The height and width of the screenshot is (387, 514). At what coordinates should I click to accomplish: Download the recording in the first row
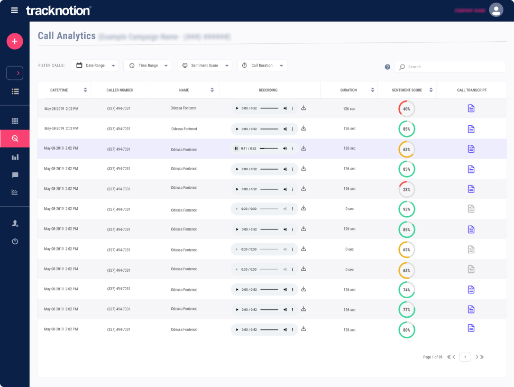pyautogui.click(x=304, y=108)
